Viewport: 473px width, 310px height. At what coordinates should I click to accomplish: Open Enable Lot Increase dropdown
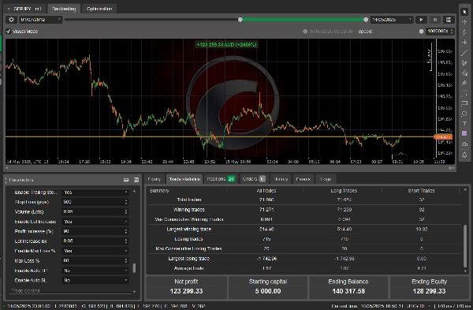[x=95, y=222]
